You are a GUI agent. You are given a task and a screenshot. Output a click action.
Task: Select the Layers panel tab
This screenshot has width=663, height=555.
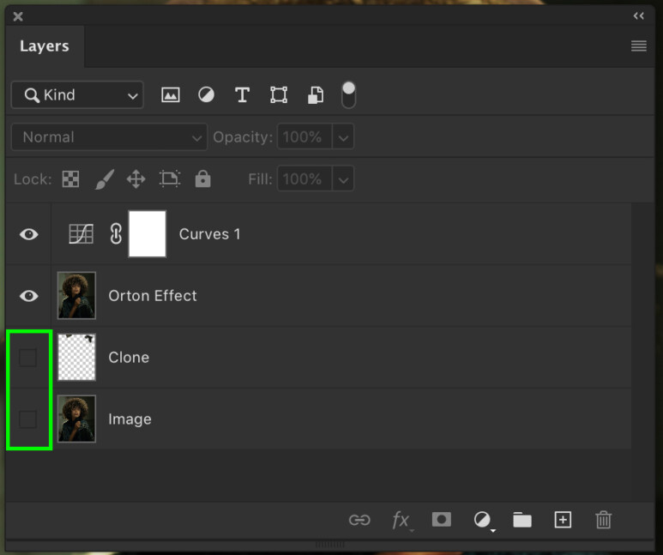(x=45, y=46)
